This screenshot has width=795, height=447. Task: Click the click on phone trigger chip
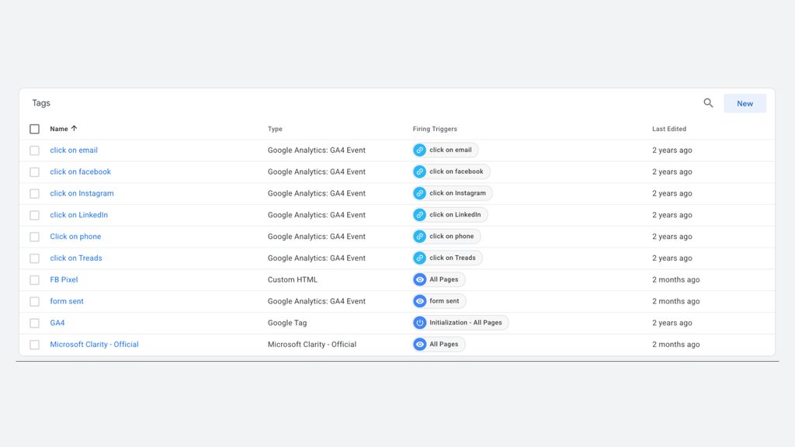pyautogui.click(x=446, y=236)
